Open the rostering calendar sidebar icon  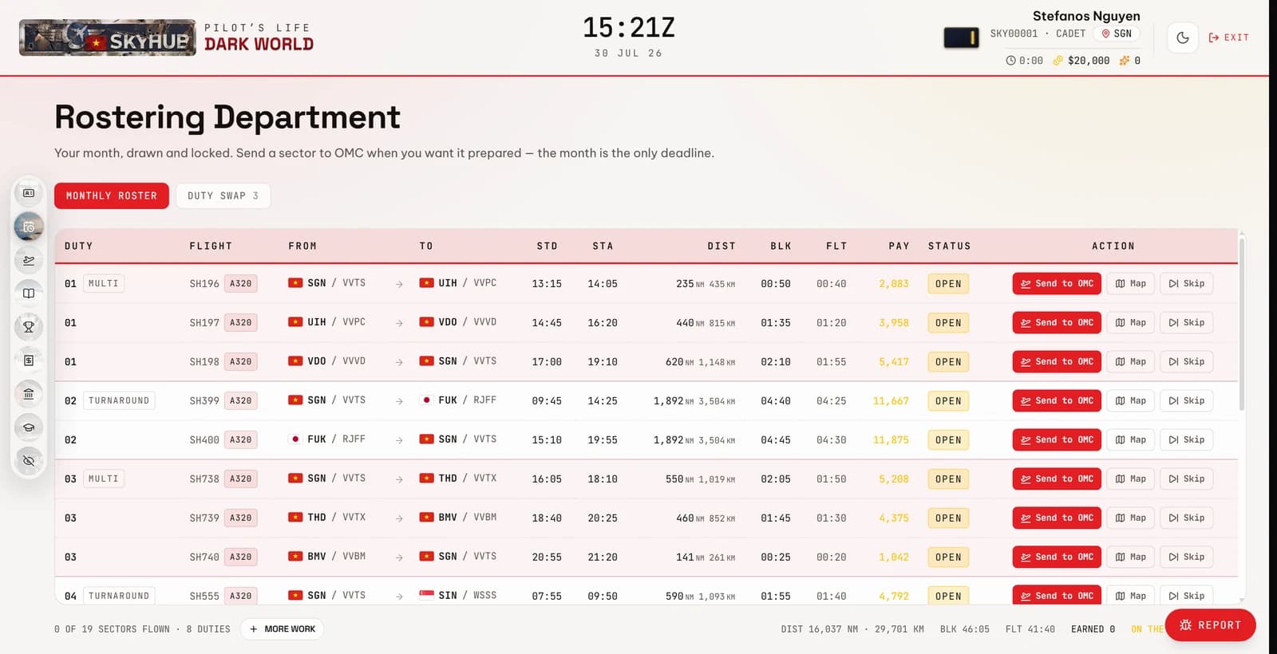29,227
